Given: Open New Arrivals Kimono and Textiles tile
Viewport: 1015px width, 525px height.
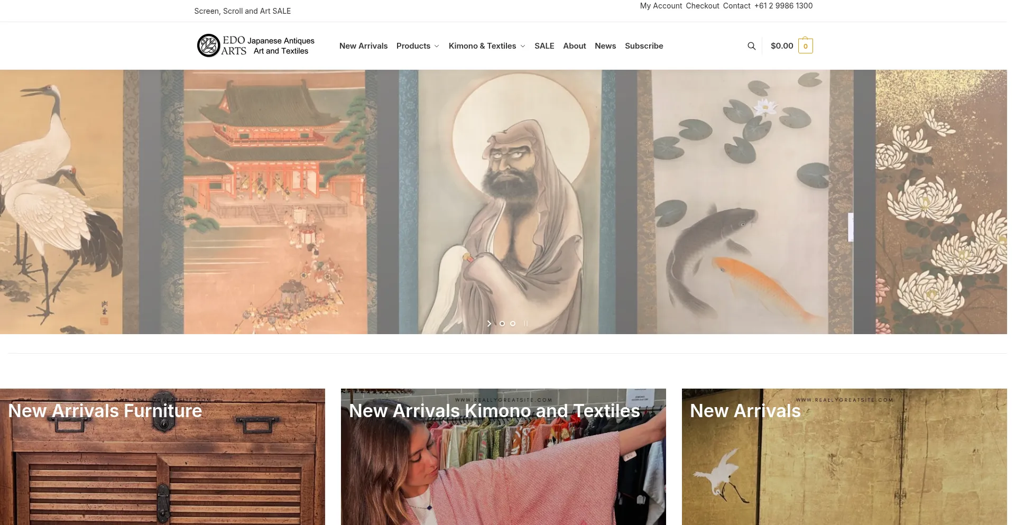Looking at the screenshot, I should [503, 457].
